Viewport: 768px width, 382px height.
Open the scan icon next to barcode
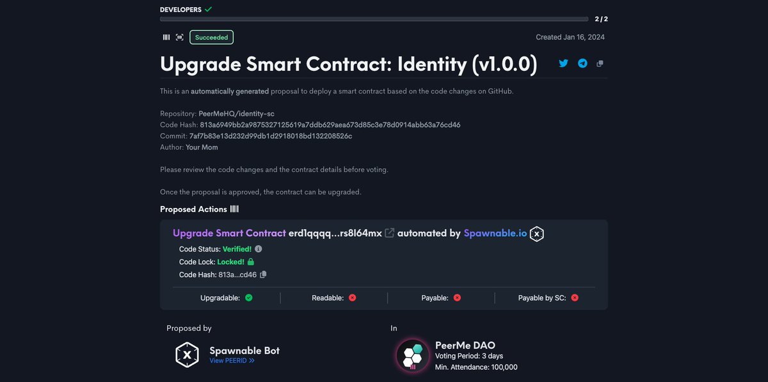pyautogui.click(x=179, y=37)
